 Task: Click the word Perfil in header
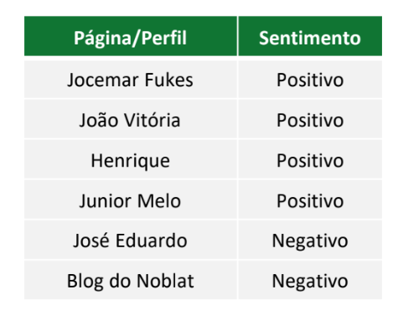point(164,38)
